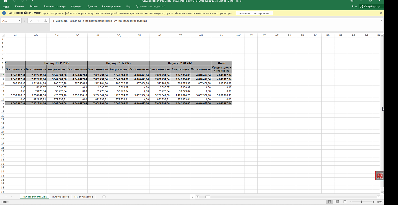Click header cell На дату: 01.12.2025
This screenshot has width=398, height=205.
point(118,63)
